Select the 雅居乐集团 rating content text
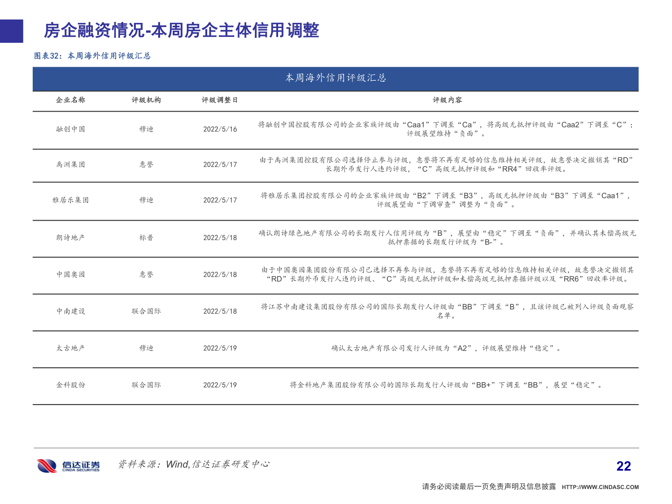Image resolution: width=672 pixels, height=504 pixels. 447,200
